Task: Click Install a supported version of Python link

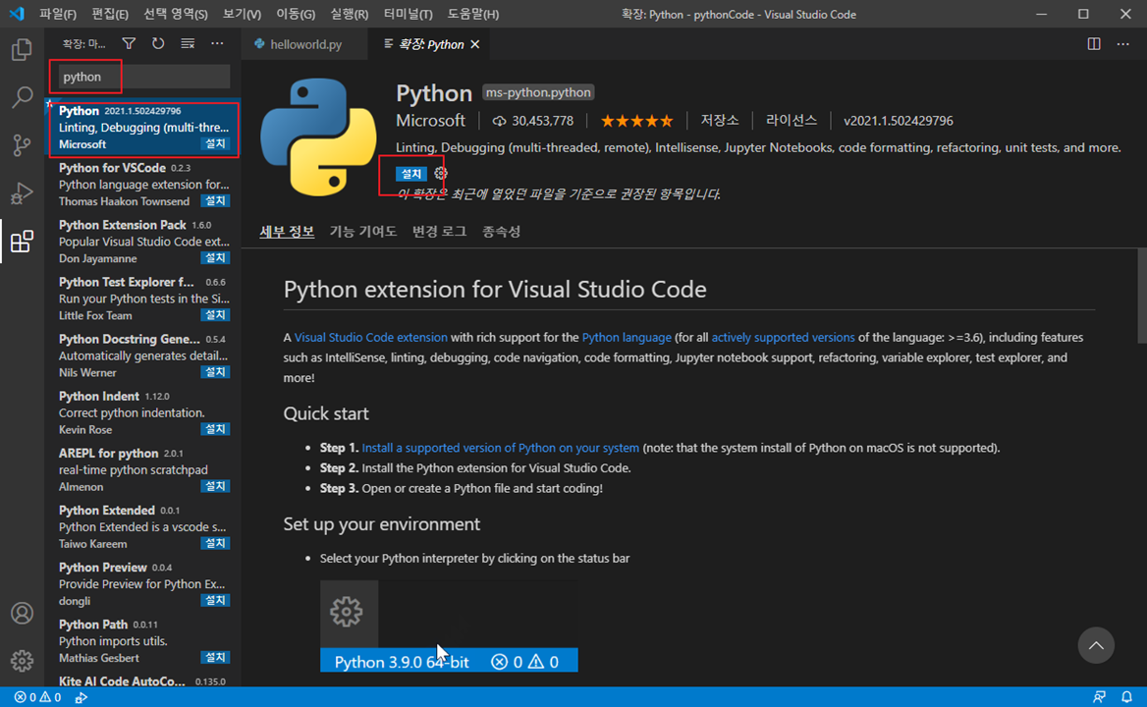Action: coord(501,448)
